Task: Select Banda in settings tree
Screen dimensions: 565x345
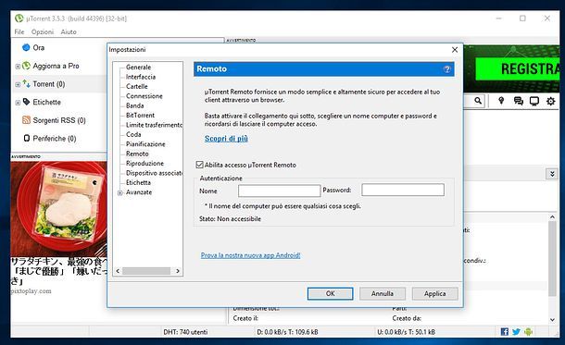Action: coord(134,105)
